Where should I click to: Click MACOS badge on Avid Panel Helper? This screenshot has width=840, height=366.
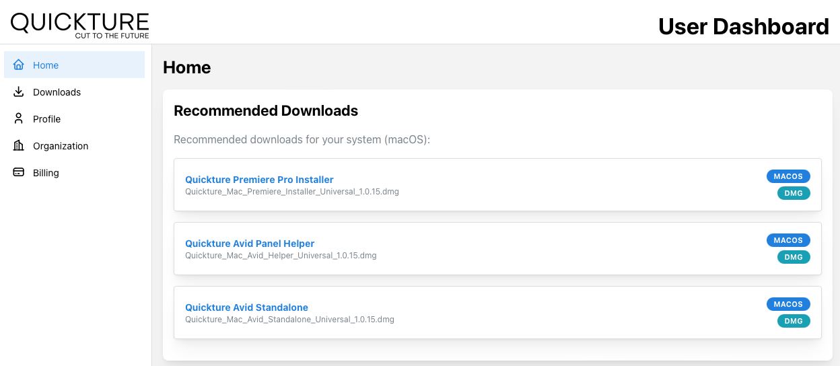788,240
